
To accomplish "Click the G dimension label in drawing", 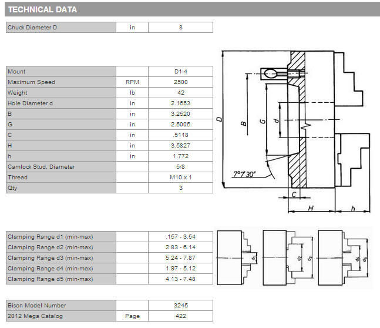I will [263, 121].
